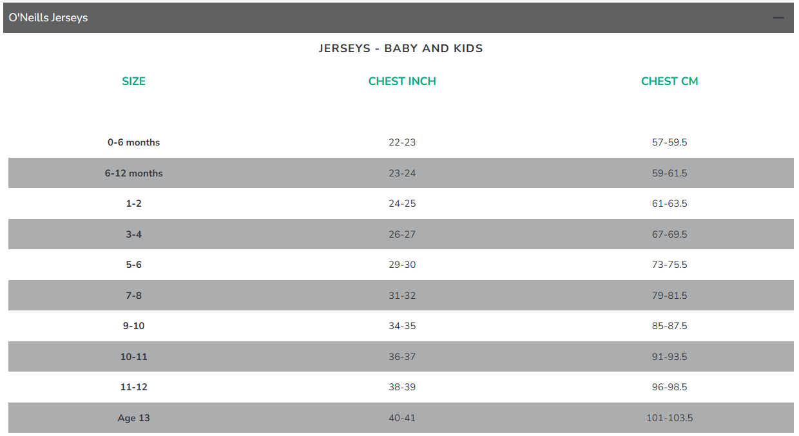Select the 3-4 size row

pos(134,234)
